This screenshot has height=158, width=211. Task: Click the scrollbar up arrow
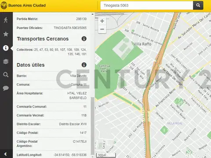click(x=92, y=14)
